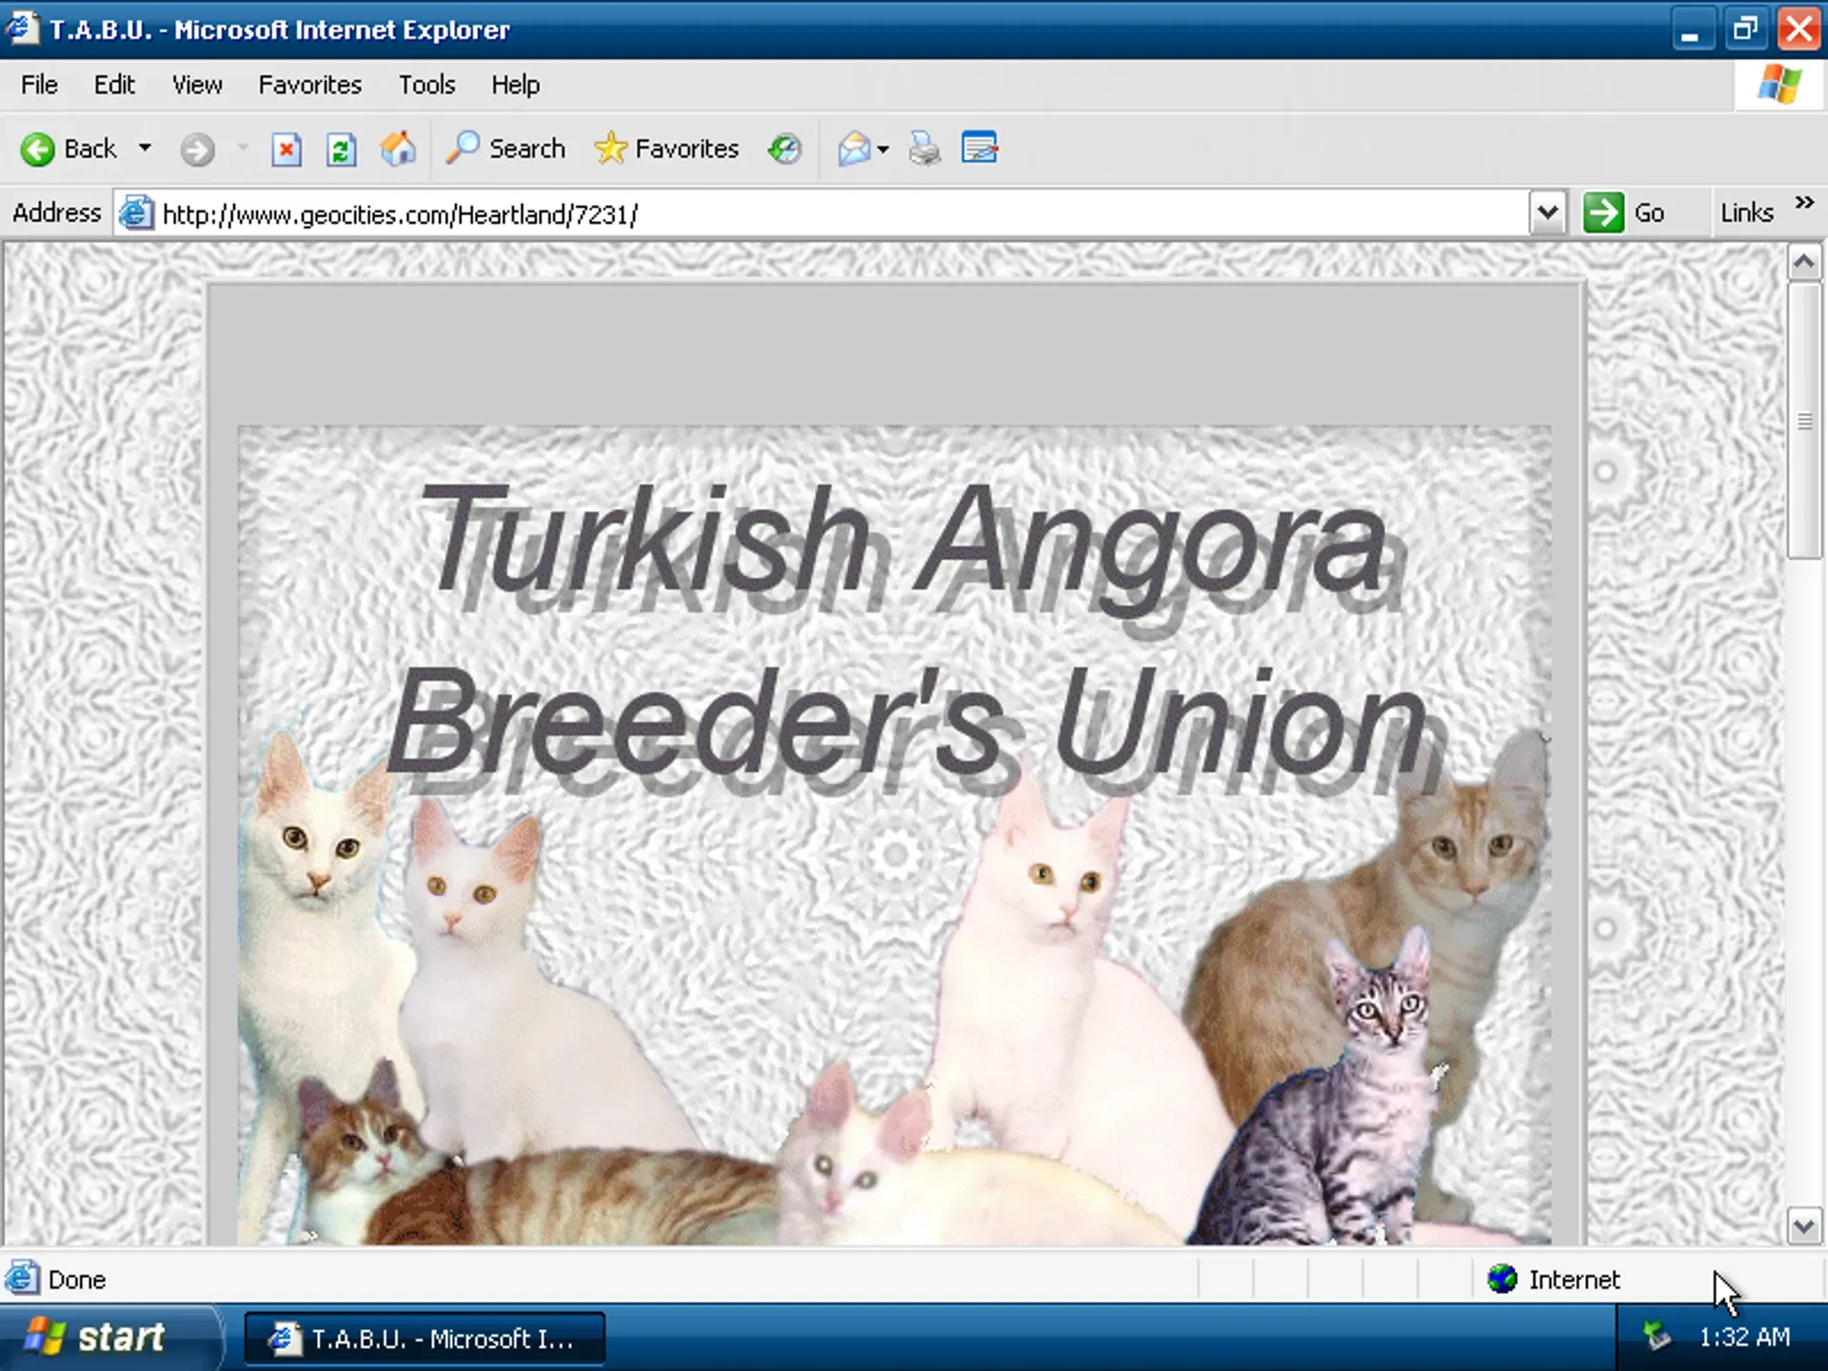The width and height of the screenshot is (1828, 1371).
Task: Click the Refresh page icon
Action: coord(341,149)
